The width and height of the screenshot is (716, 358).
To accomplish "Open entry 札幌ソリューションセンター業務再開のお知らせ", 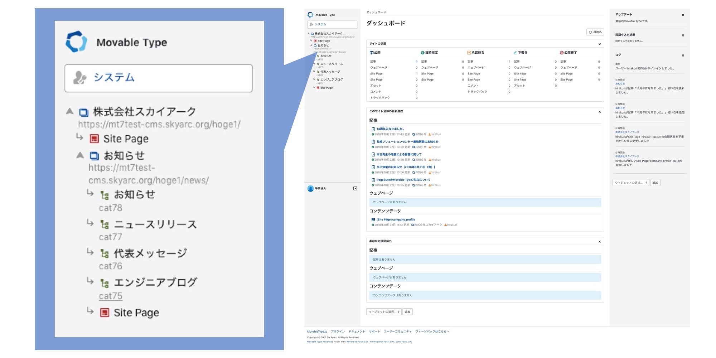I will pyautogui.click(x=407, y=142).
